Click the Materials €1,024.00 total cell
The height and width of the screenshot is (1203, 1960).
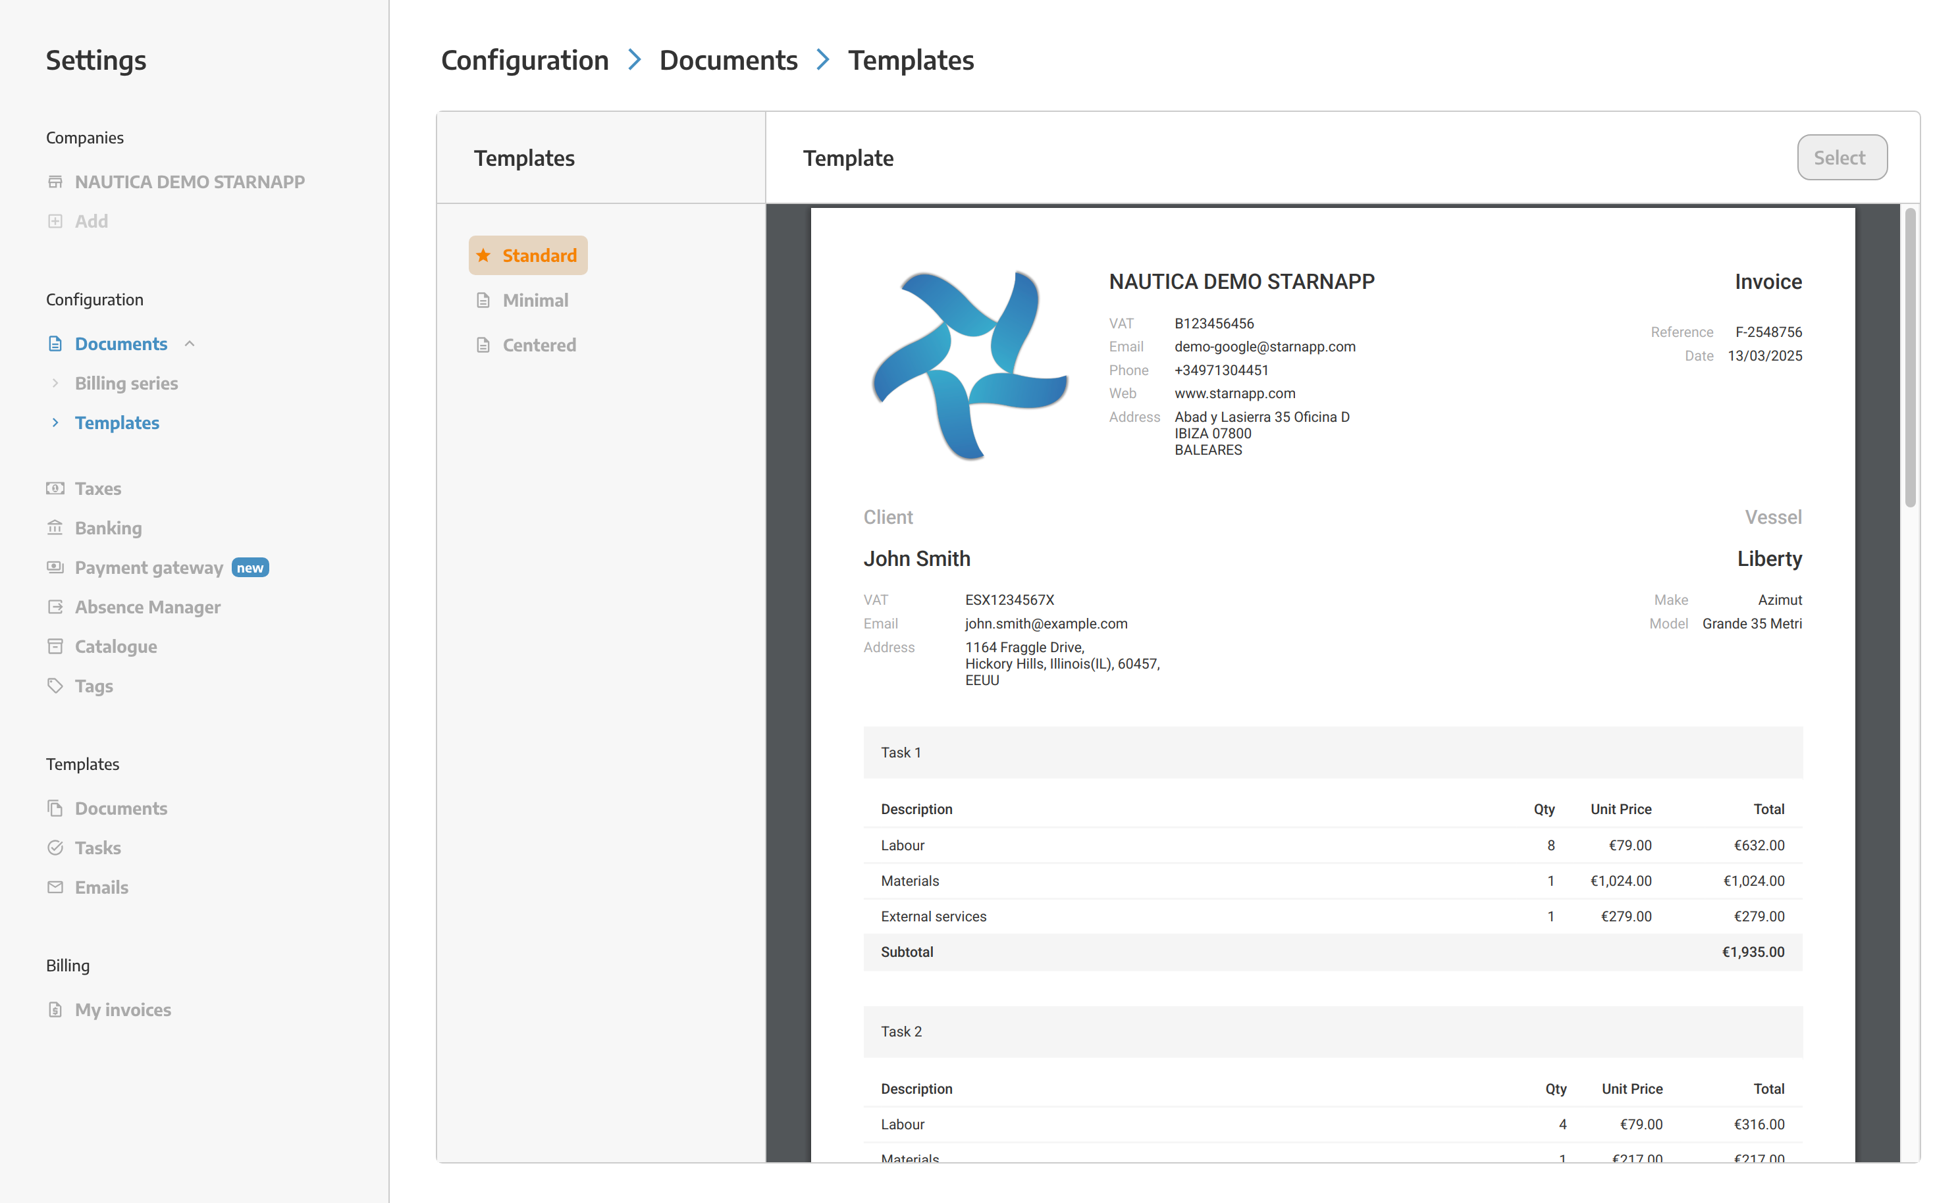point(1754,881)
